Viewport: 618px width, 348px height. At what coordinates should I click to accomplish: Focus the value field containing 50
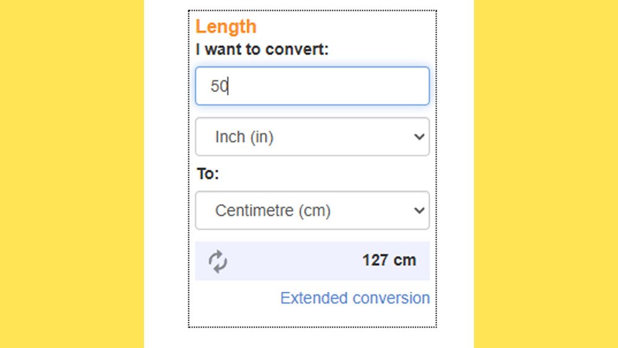click(x=312, y=86)
